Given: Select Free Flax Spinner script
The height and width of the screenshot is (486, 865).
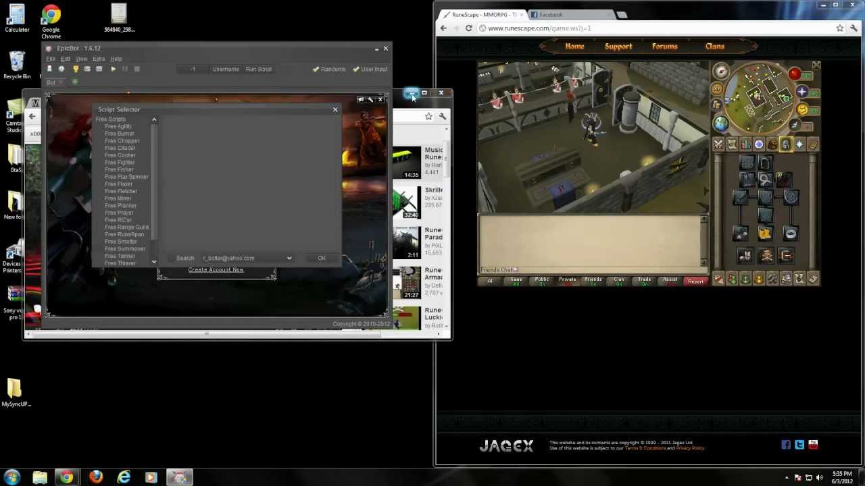Looking at the screenshot, I should coord(126,177).
